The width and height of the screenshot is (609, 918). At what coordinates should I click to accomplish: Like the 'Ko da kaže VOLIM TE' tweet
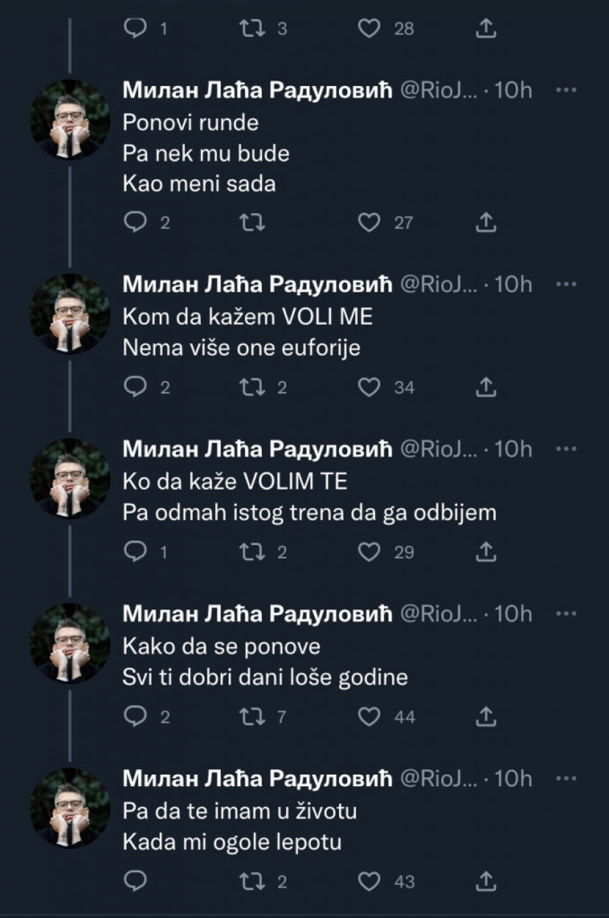(x=369, y=552)
